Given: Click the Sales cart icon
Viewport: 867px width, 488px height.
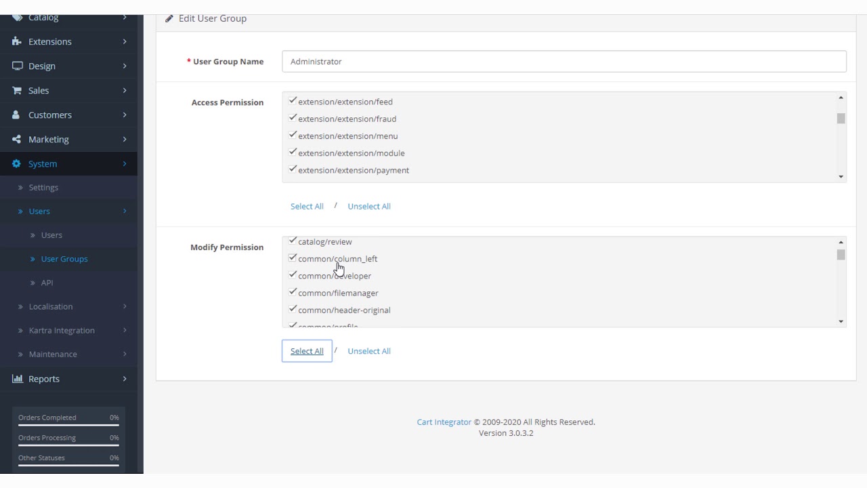Looking at the screenshot, I should coord(17,90).
